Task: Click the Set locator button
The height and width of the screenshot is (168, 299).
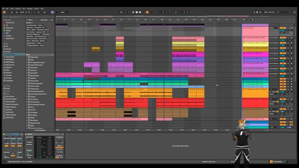Action: [244, 20]
